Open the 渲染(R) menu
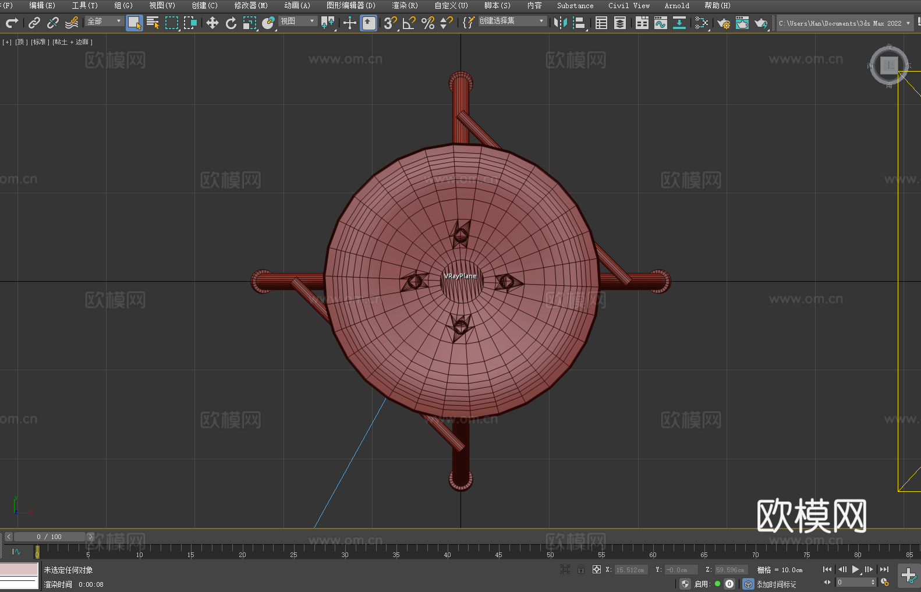This screenshot has height=592, width=921. click(x=405, y=5)
